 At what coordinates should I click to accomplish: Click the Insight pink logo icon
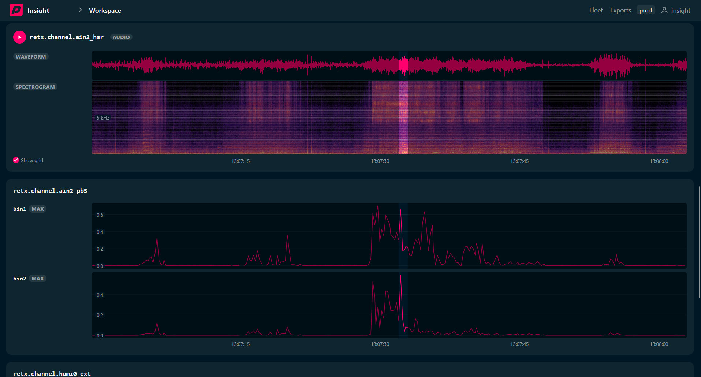pyautogui.click(x=16, y=10)
